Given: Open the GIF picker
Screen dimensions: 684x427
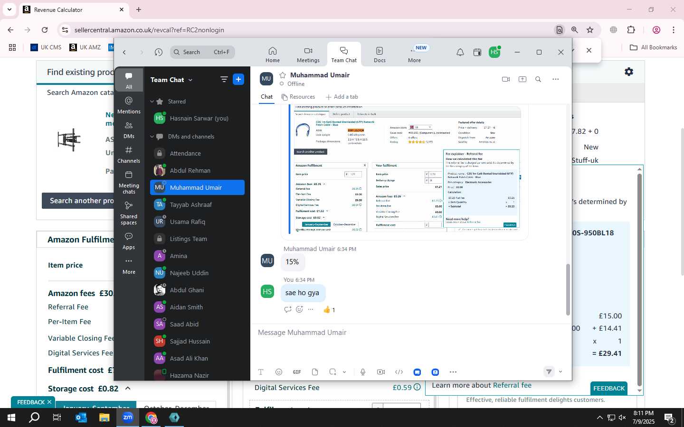Looking at the screenshot, I should [x=297, y=372].
